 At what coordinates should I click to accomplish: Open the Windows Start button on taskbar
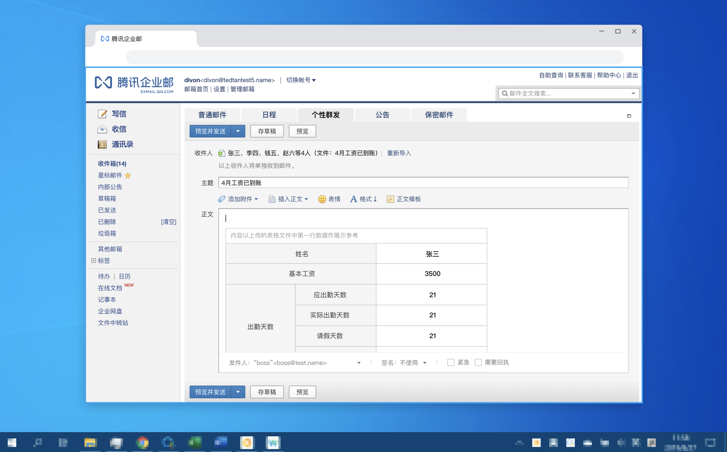click(12, 442)
